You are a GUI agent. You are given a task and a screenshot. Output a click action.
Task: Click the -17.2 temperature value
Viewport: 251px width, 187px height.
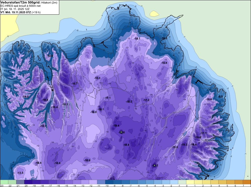coord(146,100)
